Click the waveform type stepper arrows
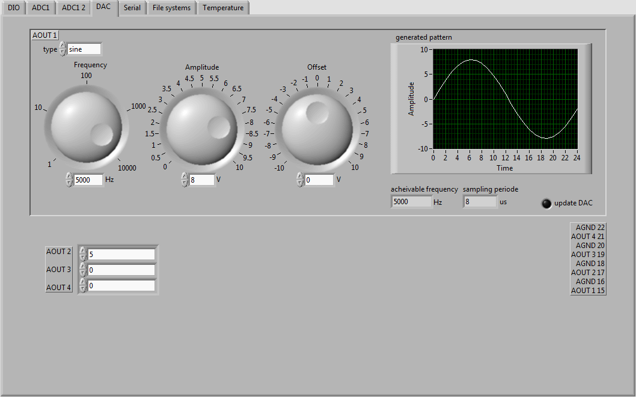Image resolution: width=636 pixels, height=397 pixels. click(x=63, y=49)
